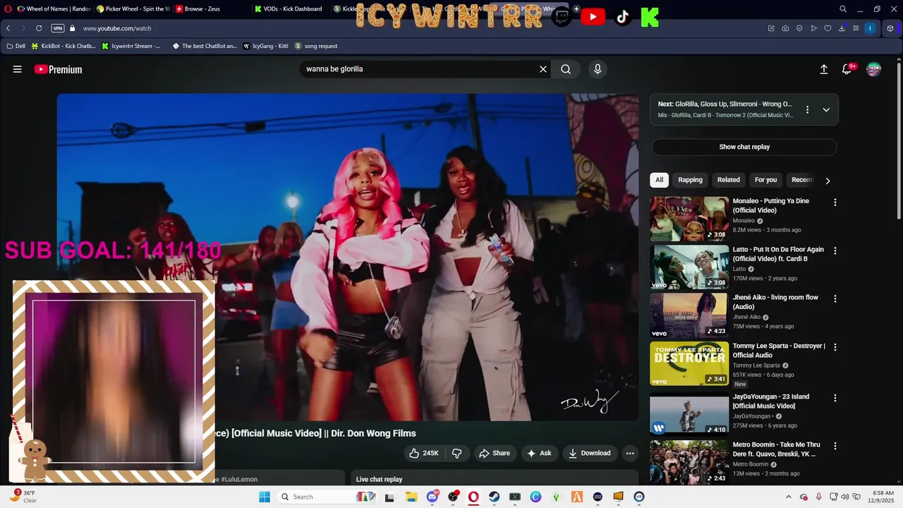Select the Related filter chip
The width and height of the screenshot is (903, 508).
point(729,180)
